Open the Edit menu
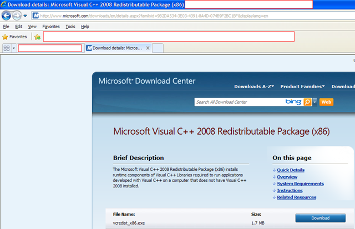Image resolution: width=355 pixels, height=229 pixels. [x=18, y=27]
